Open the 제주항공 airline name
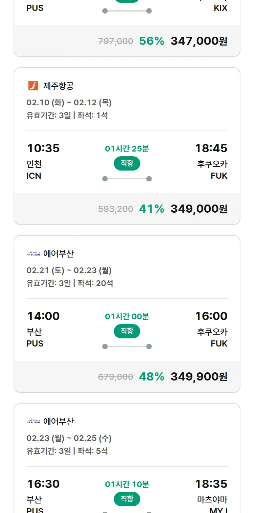254x513 pixels. 58,86
